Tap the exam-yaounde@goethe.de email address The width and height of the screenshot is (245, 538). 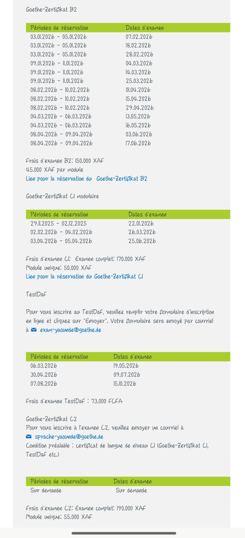[x=71, y=330]
